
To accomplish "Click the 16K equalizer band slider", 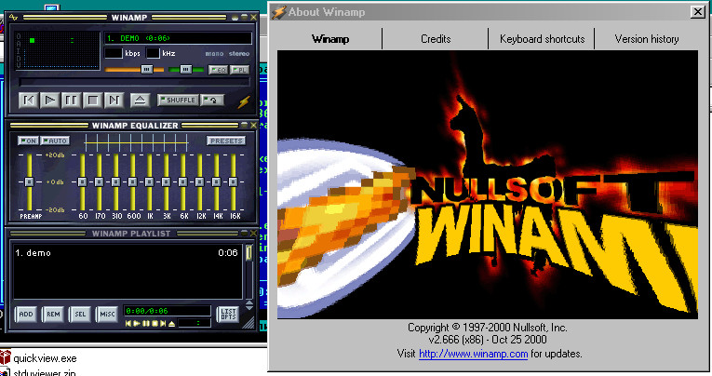I will pyautogui.click(x=234, y=181).
